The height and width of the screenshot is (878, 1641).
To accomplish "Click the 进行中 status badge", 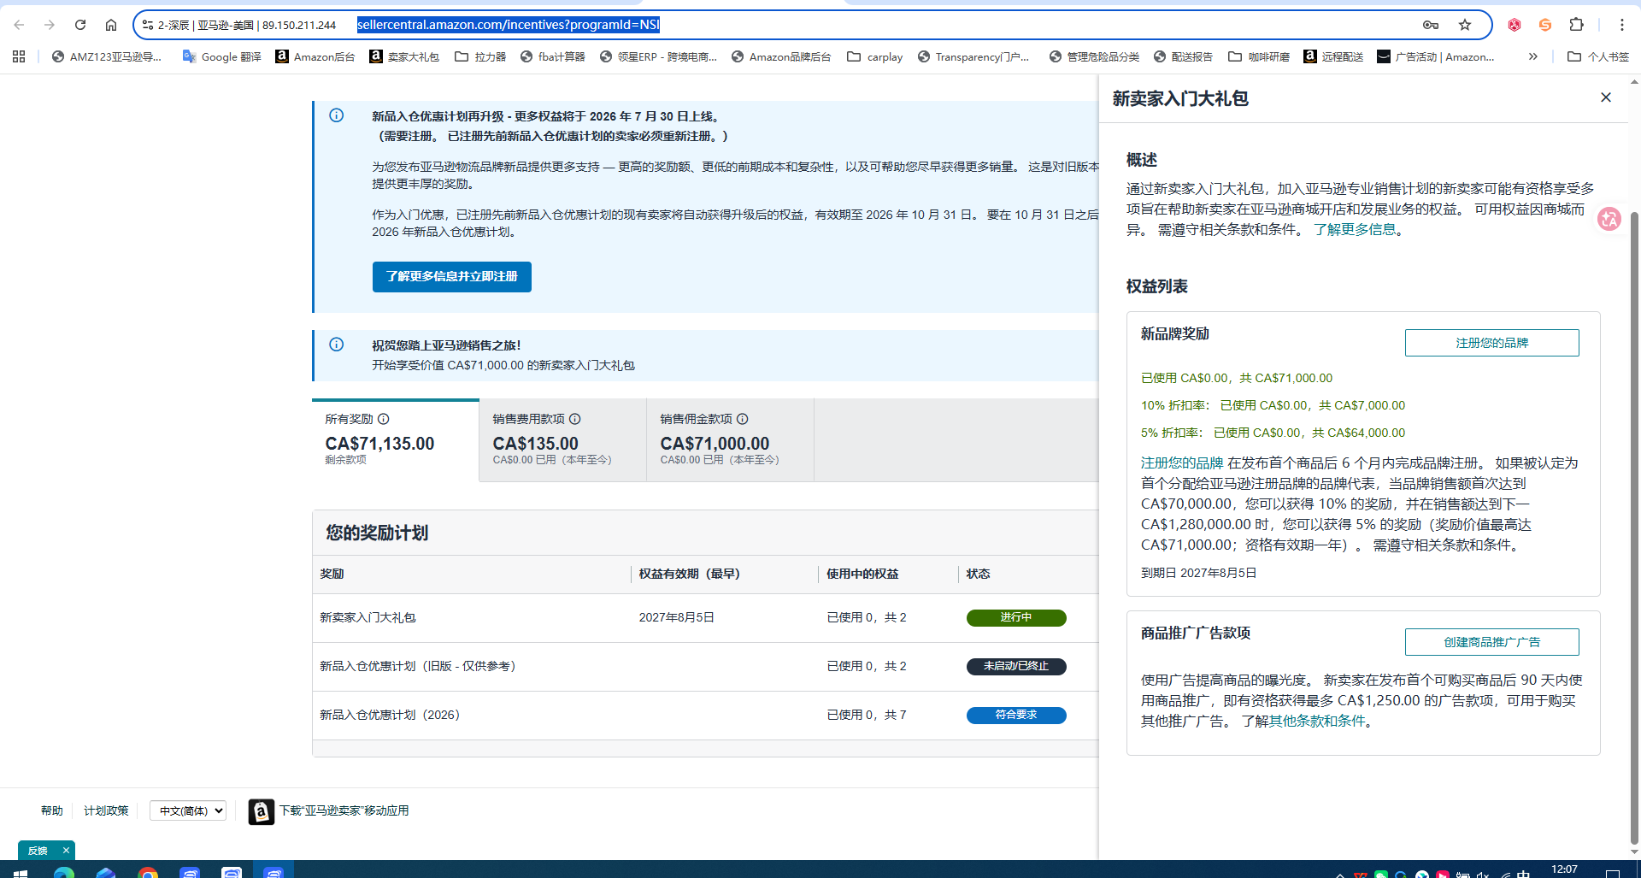I will (x=1016, y=618).
